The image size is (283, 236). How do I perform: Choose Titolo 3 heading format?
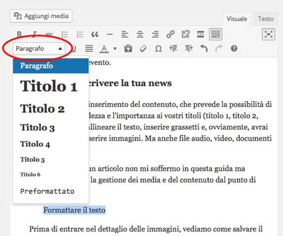pos(51,127)
